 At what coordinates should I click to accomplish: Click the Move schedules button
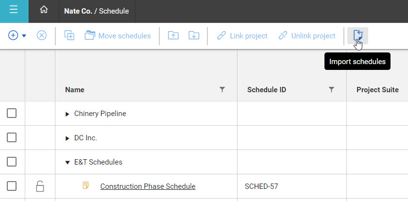[118, 35]
